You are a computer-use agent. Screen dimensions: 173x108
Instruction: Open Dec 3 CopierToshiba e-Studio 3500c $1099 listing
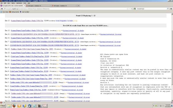point(29,86)
